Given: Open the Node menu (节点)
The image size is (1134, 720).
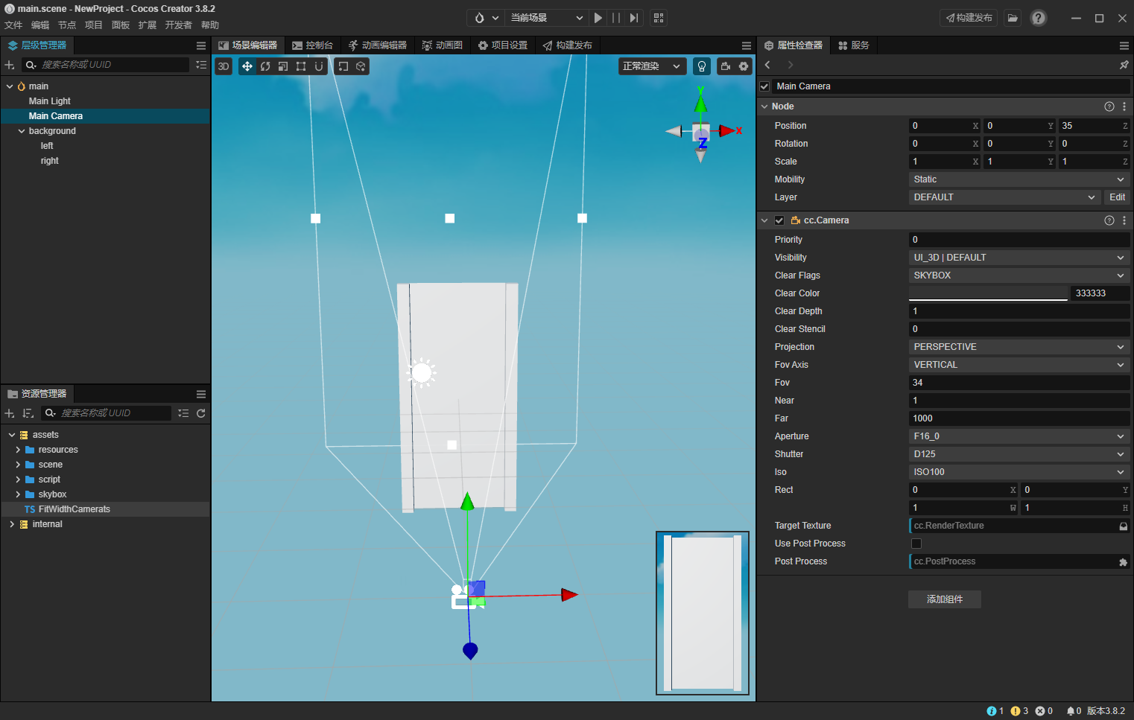Looking at the screenshot, I should coord(67,25).
